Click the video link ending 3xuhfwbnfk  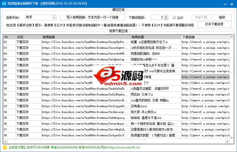click(85, 89)
